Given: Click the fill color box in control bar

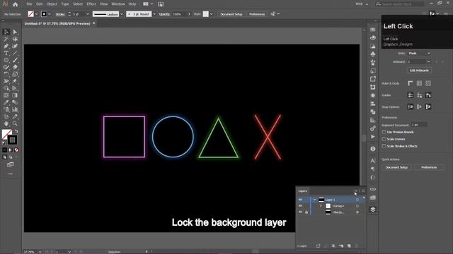Looking at the screenshot, I should coord(30,14).
